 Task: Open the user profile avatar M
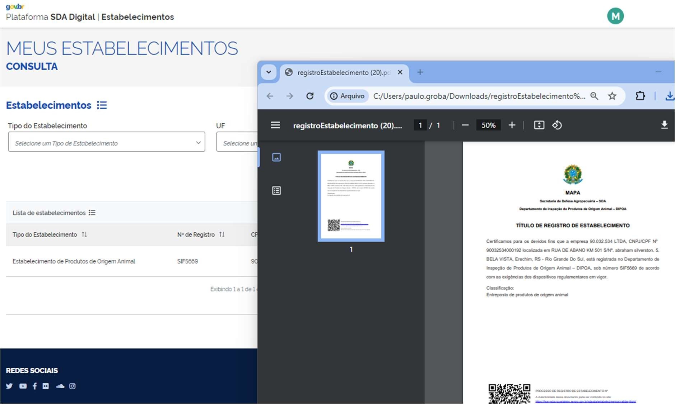[x=615, y=16]
